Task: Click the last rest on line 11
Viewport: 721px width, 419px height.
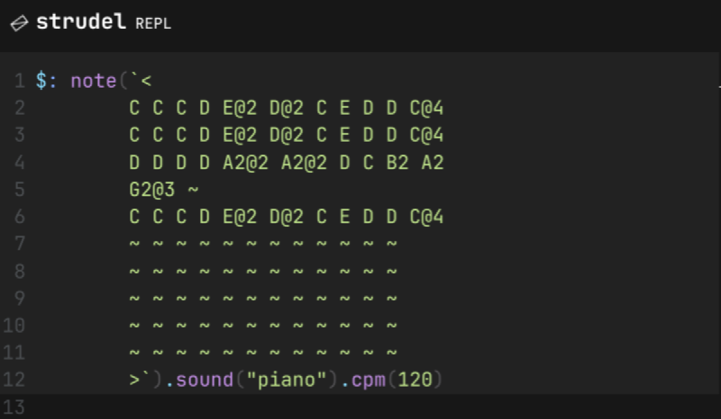Action: pyautogui.click(x=392, y=353)
